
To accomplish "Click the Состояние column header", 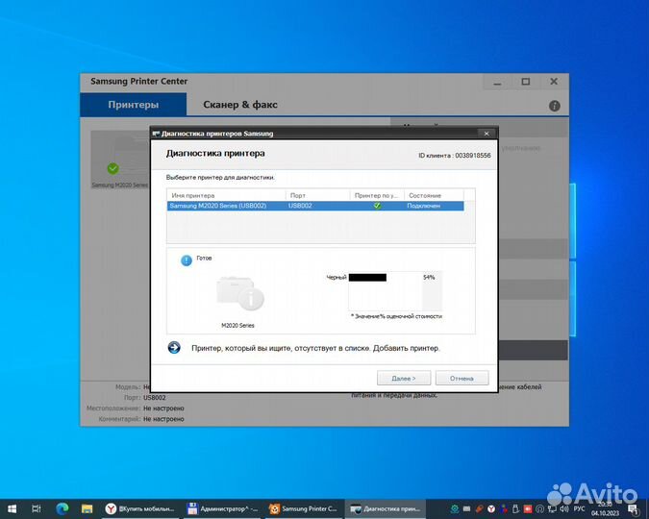I will tap(434, 195).
